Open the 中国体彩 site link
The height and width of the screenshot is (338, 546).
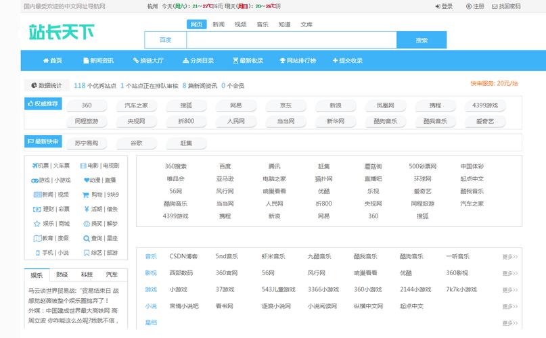click(472, 166)
